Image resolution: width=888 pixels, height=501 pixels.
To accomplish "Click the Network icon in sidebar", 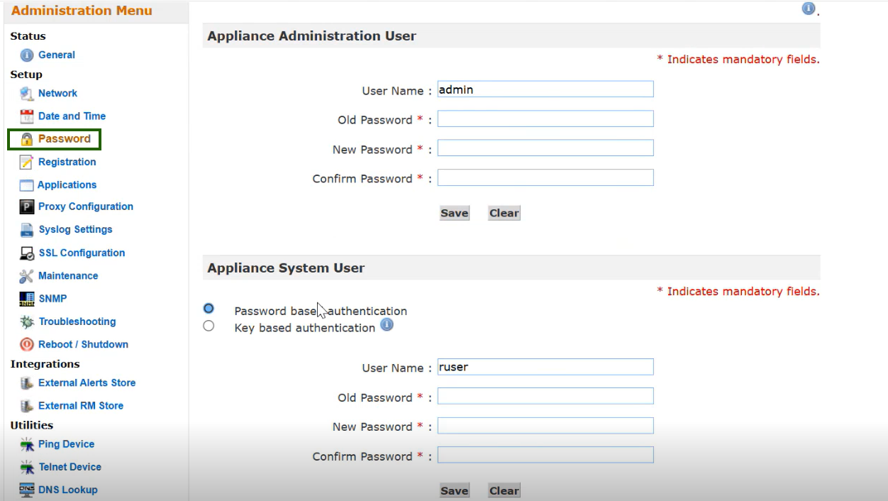I will pos(27,94).
